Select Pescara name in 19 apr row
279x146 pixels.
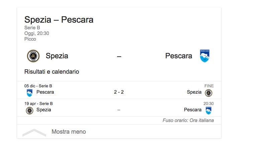193,110
